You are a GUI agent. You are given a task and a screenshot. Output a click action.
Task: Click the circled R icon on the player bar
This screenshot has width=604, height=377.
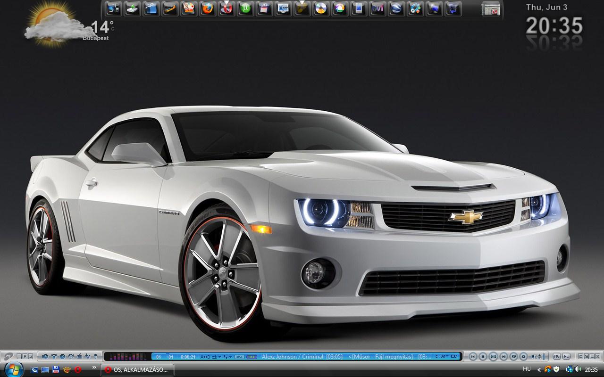tap(62, 356)
